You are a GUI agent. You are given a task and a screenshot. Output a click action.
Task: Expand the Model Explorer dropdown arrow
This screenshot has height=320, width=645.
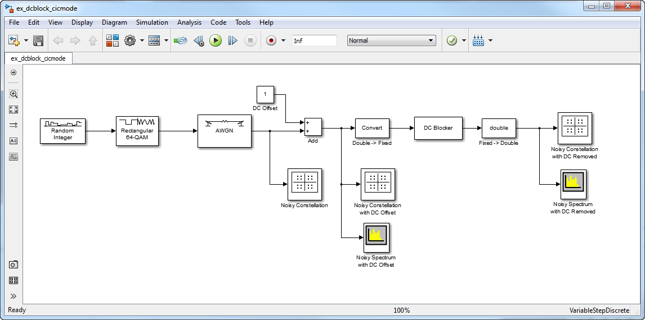[x=166, y=40]
